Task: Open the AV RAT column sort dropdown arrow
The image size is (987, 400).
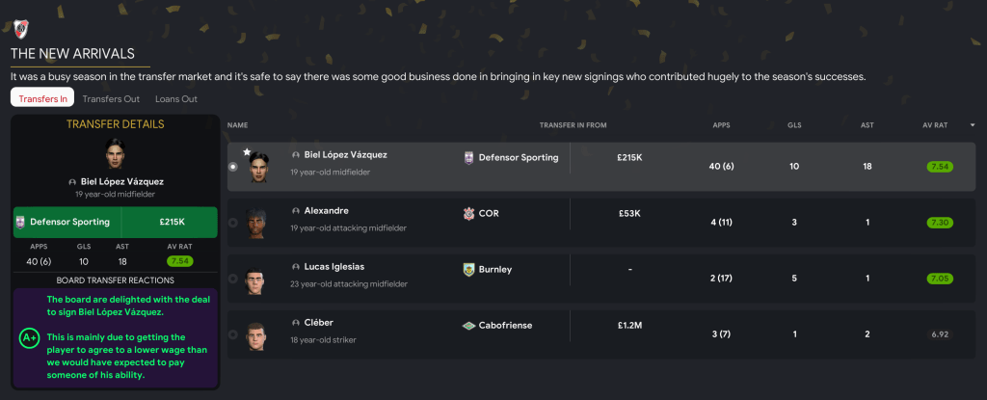Action: pos(972,124)
